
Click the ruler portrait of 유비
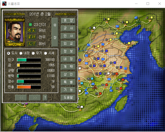point(15,32)
